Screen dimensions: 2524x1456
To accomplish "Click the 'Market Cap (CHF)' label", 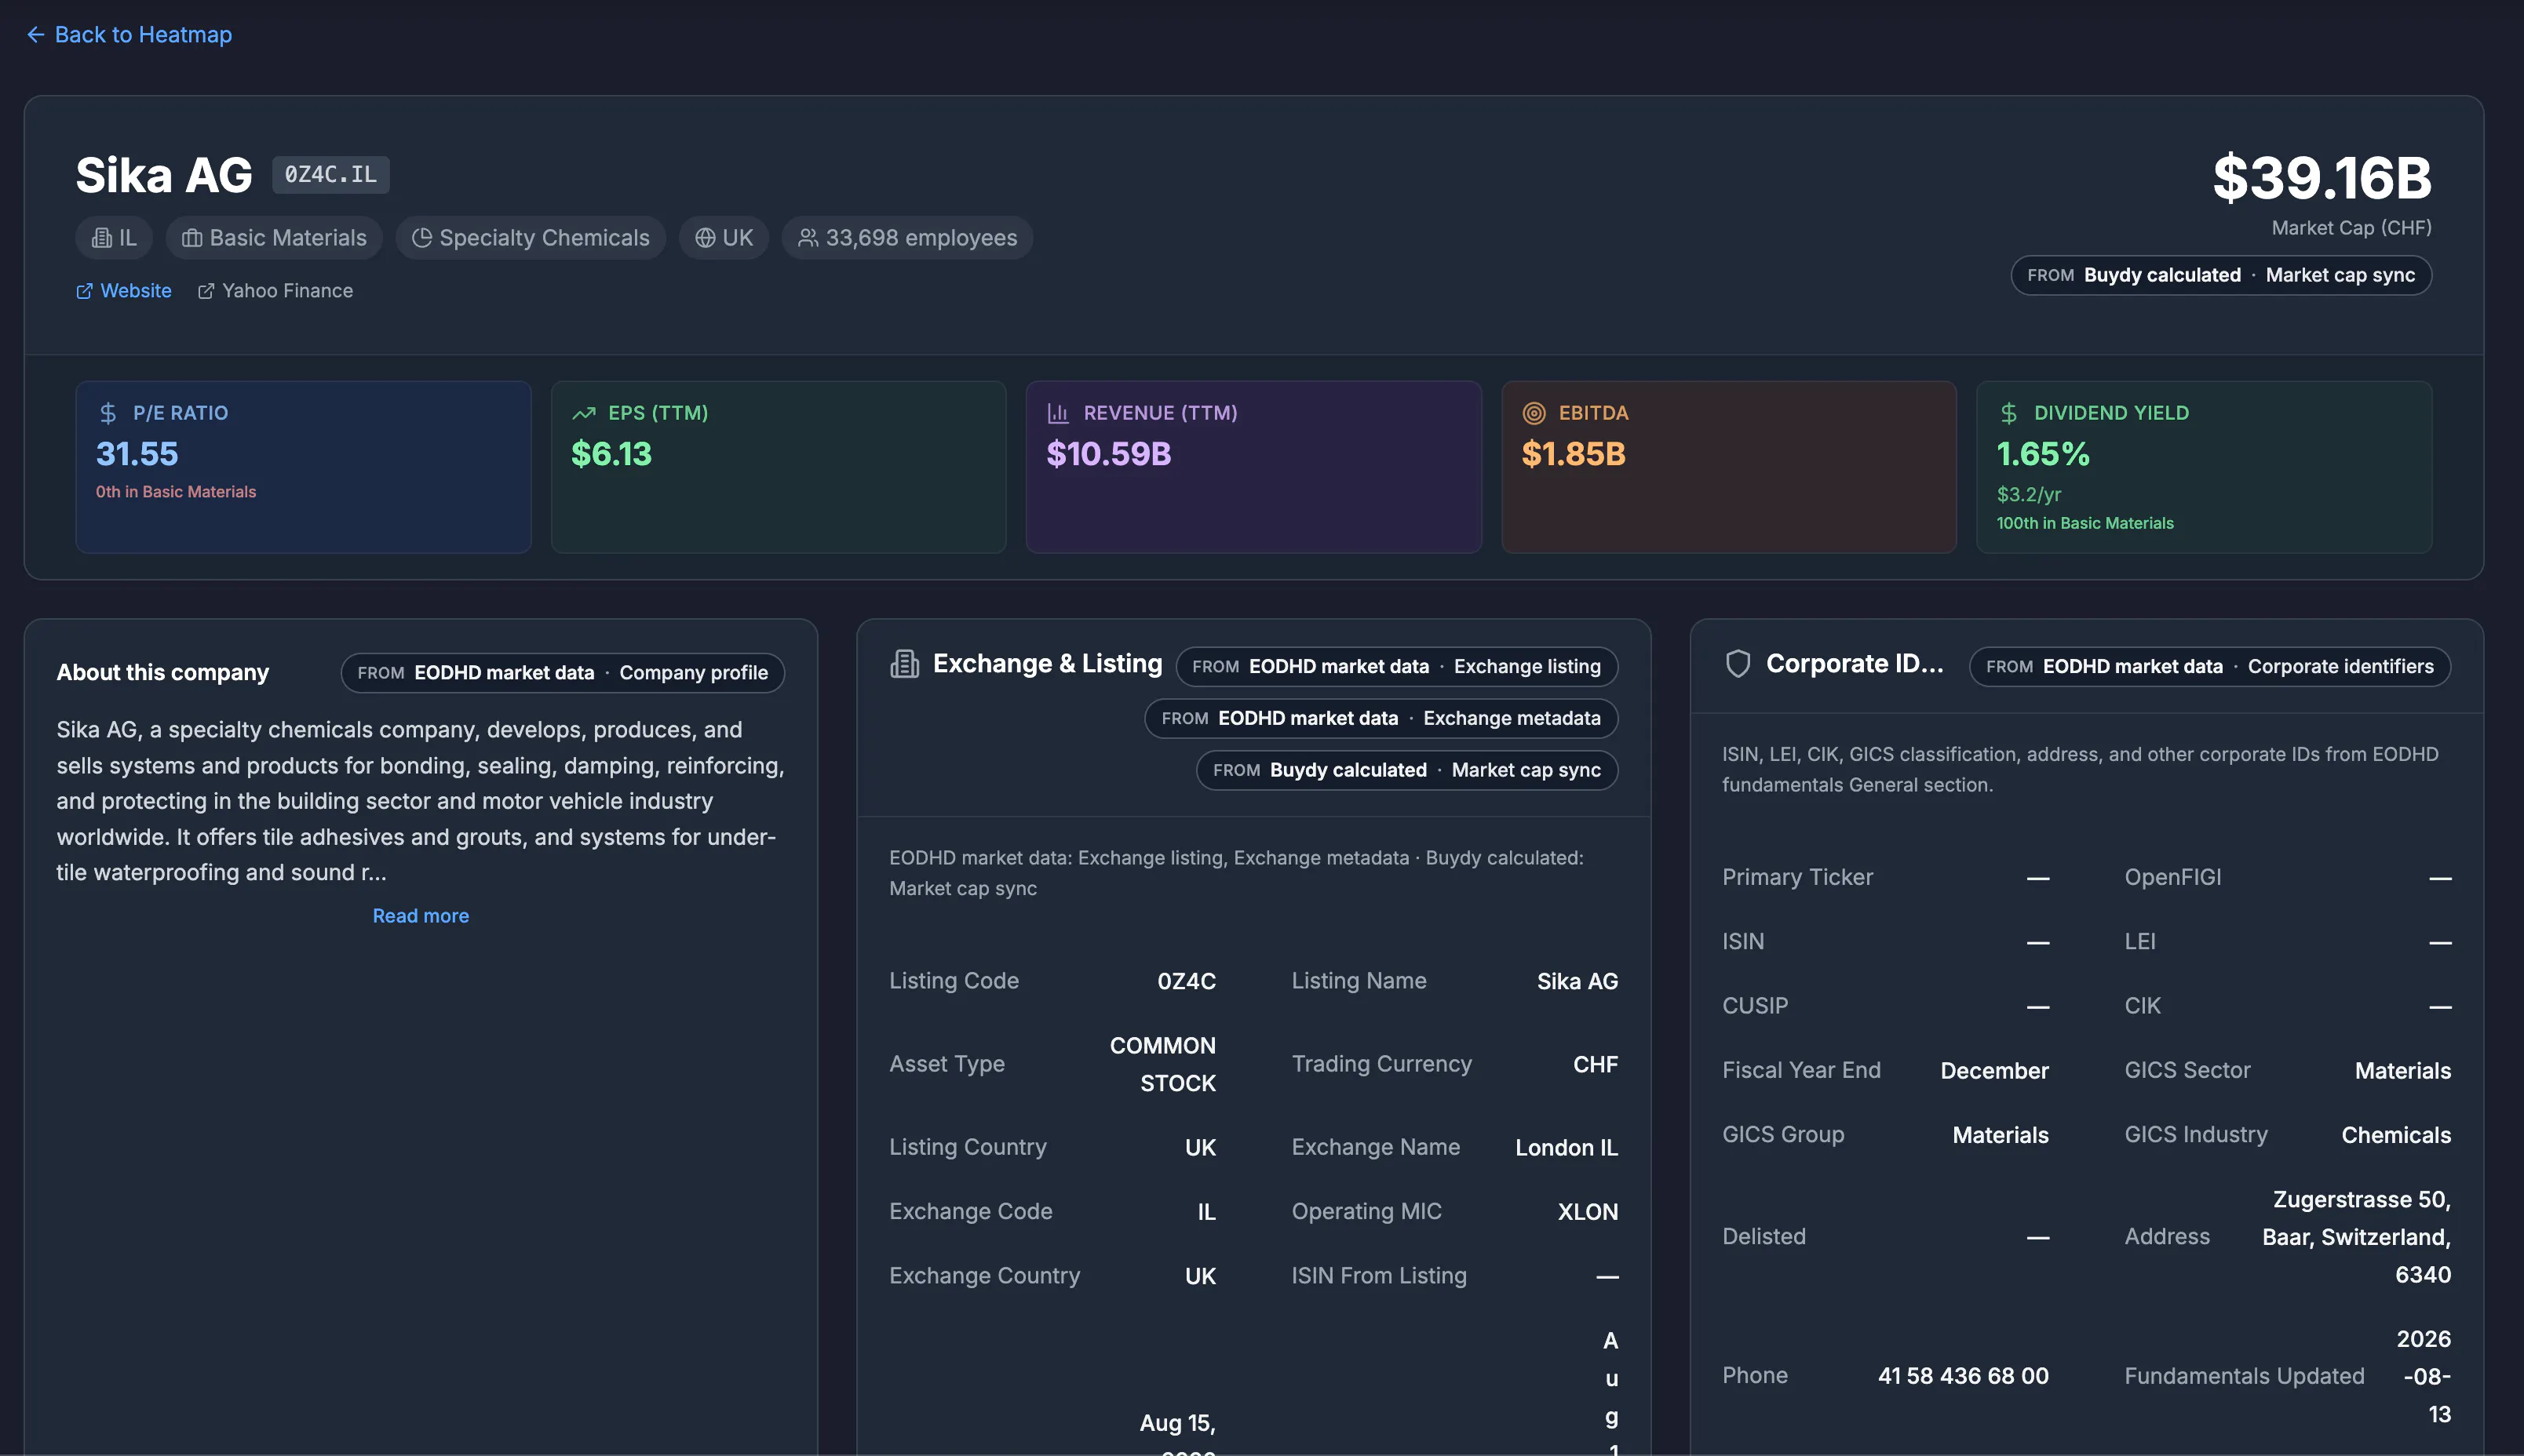I will (x=2351, y=228).
